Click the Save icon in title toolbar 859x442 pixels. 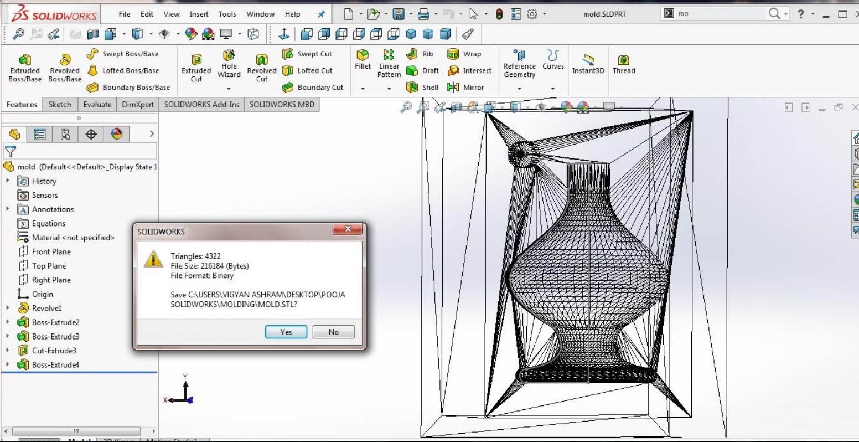click(399, 14)
